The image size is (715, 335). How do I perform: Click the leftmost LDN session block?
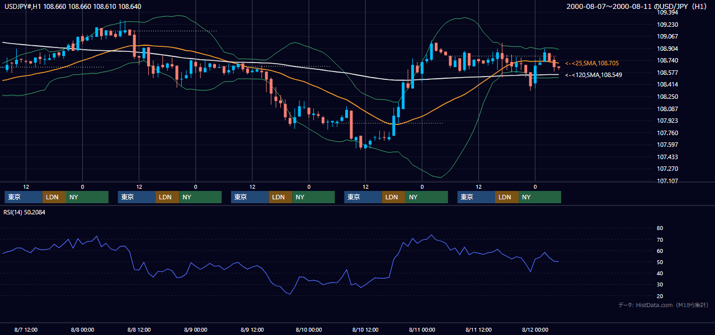tap(54, 197)
